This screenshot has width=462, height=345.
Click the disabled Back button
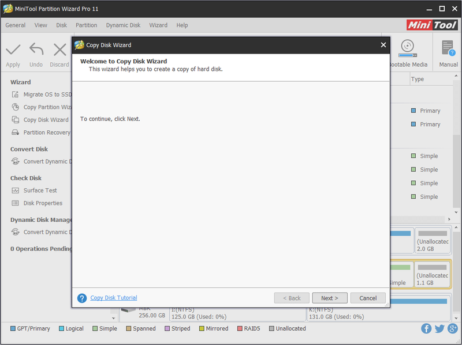pyautogui.click(x=292, y=298)
